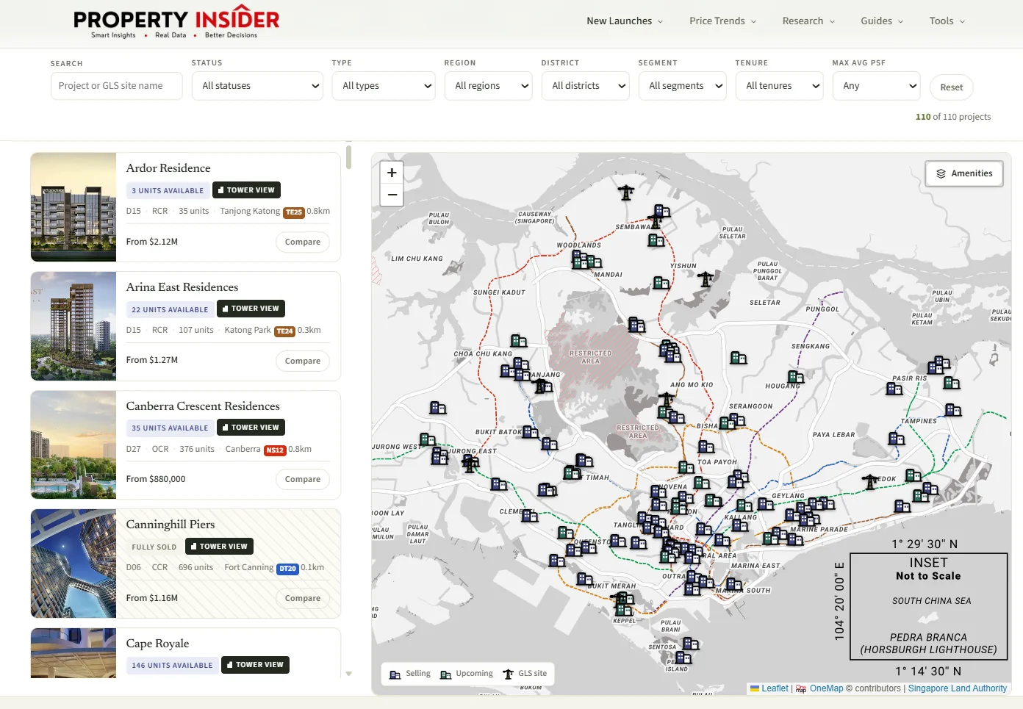Open the Tools menu

[947, 21]
